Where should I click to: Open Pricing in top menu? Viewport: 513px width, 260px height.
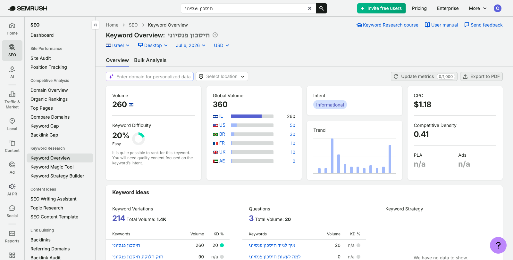point(419,8)
